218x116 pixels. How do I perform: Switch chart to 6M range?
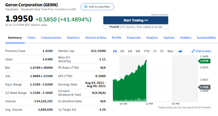pyautogui.click(x=138, y=51)
